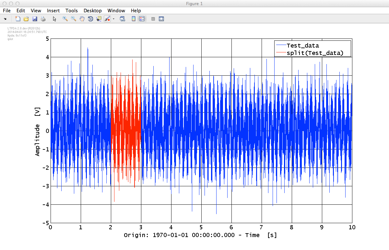
Task: Activate the Zoom In magnifier tool
Action: pos(65,19)
